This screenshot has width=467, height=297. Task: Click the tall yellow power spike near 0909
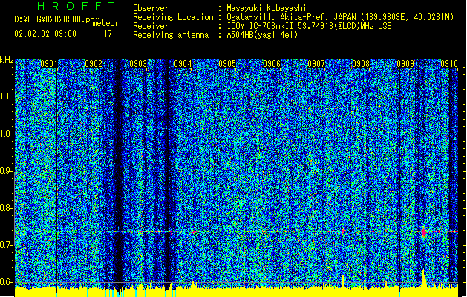pos(423,278)
